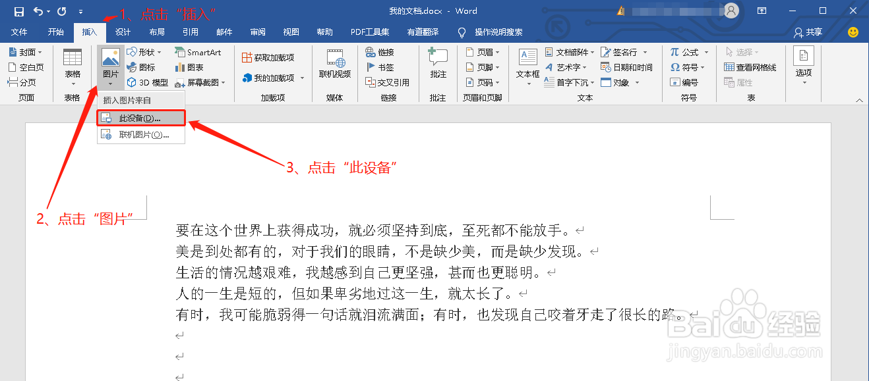Insert a 公式 (Equation)
The image size is (869, 381).
click(688, 51)
